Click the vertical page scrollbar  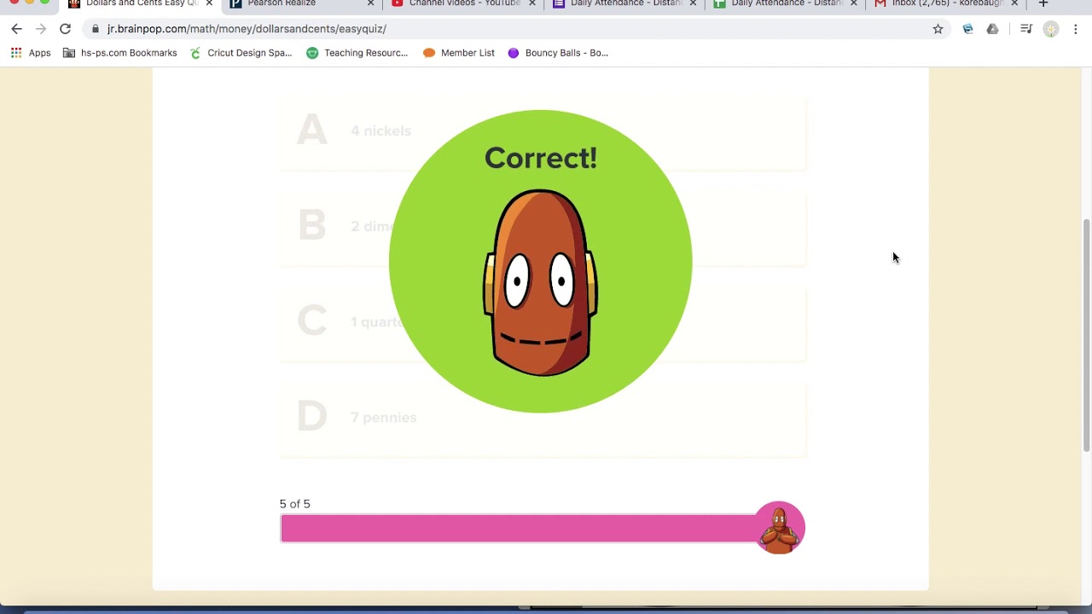click(x=1086, y=335)
